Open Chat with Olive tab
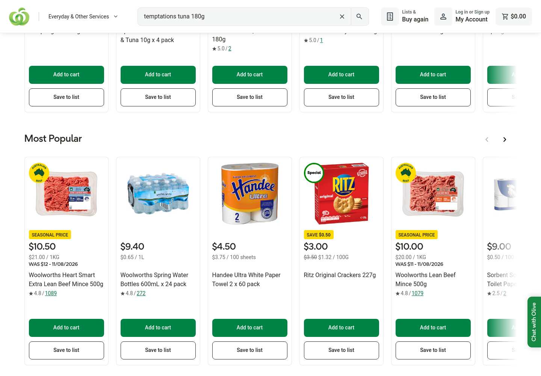Image resolution: width=541 pixels, height=376 pixels. coord(534,322)
